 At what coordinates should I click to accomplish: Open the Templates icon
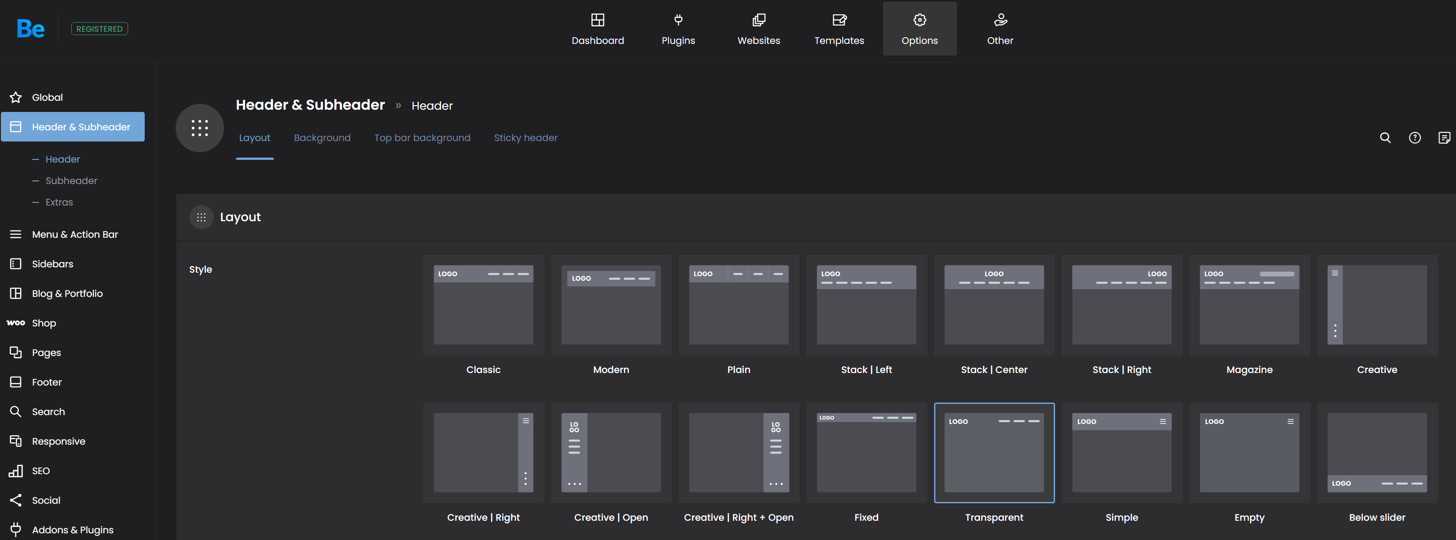pos(840,20)
